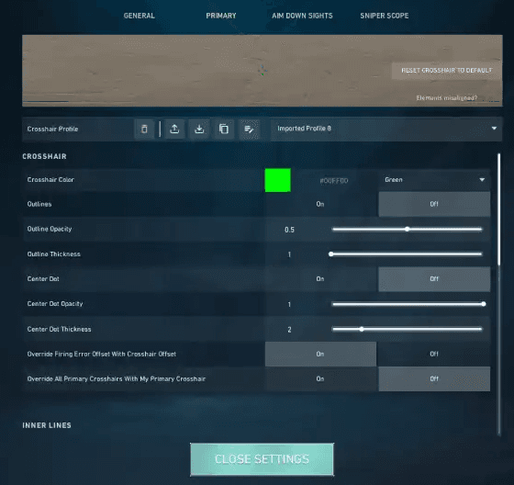The width and height of the screenshot is (514, 485).
Task: Duplicate the current crosshair profile
Action: [x=224, y=129]
